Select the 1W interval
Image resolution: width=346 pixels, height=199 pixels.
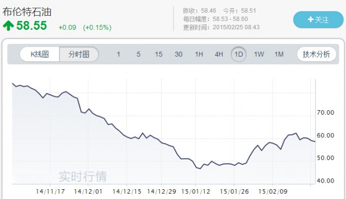point(259,54)
